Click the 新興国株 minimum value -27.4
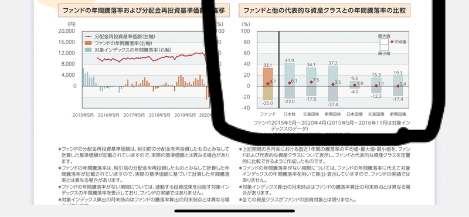The height and width of the screenshot is (217, 469). 333,104
